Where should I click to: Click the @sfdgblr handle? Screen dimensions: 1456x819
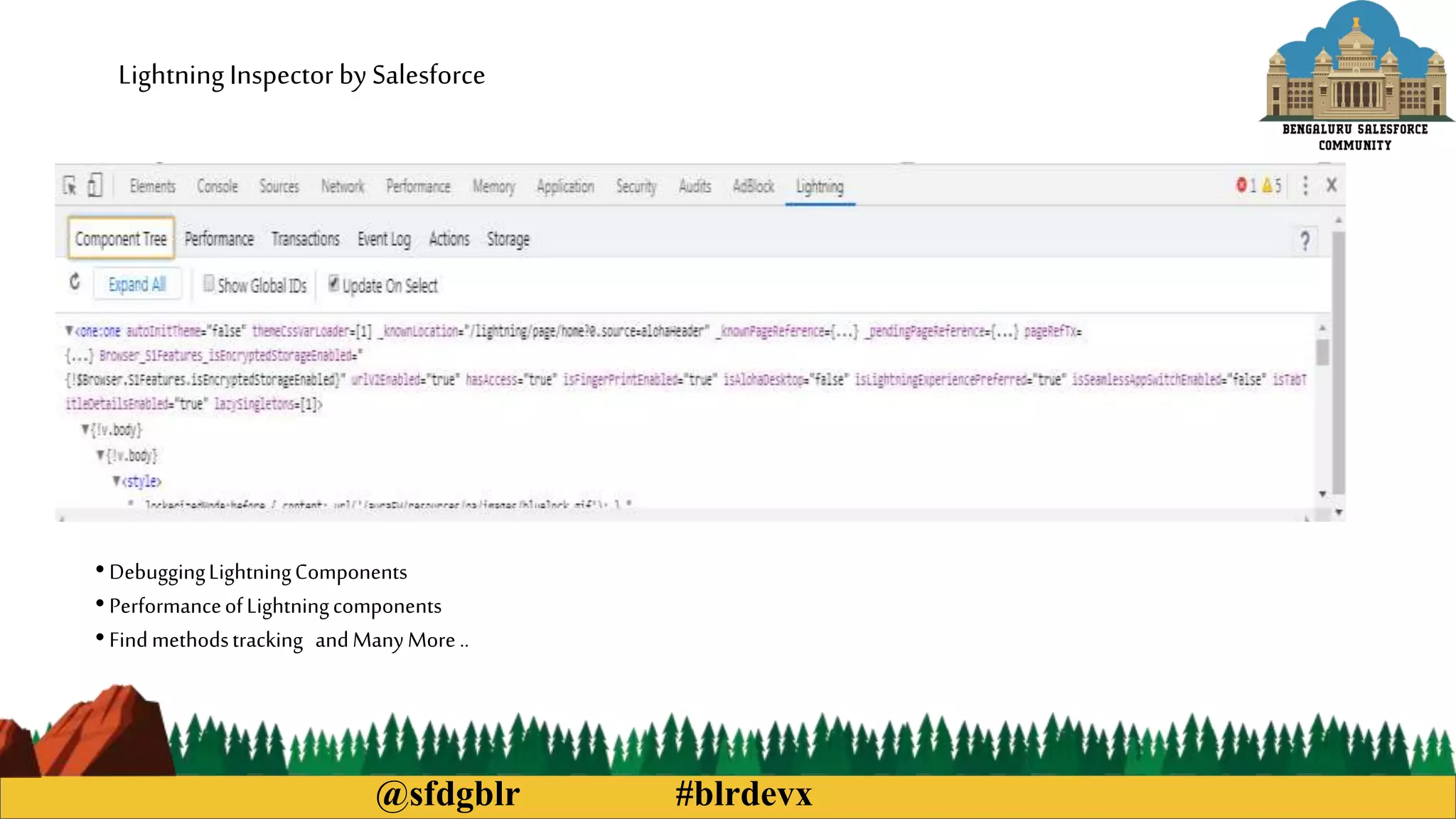pos(448,793)
